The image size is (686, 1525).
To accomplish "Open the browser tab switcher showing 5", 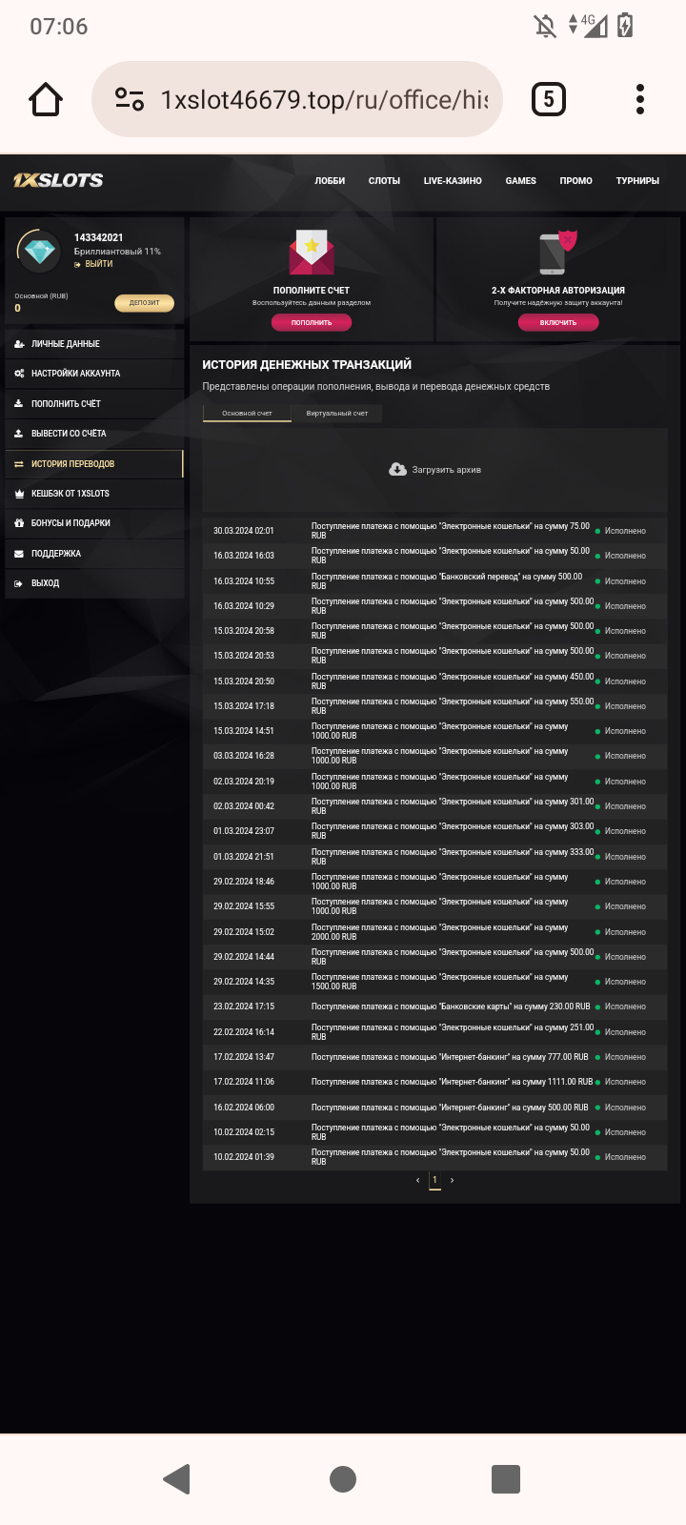I will [548, 99].
